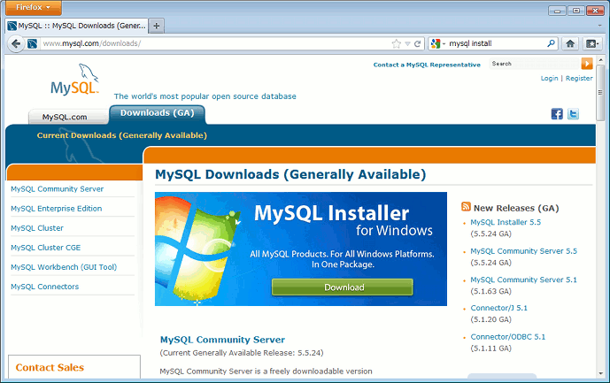This screenshot has width=610, height=383.
Task: Click the MySQL site Search input field
Action: pyautogui.click(x=534, y=64)
